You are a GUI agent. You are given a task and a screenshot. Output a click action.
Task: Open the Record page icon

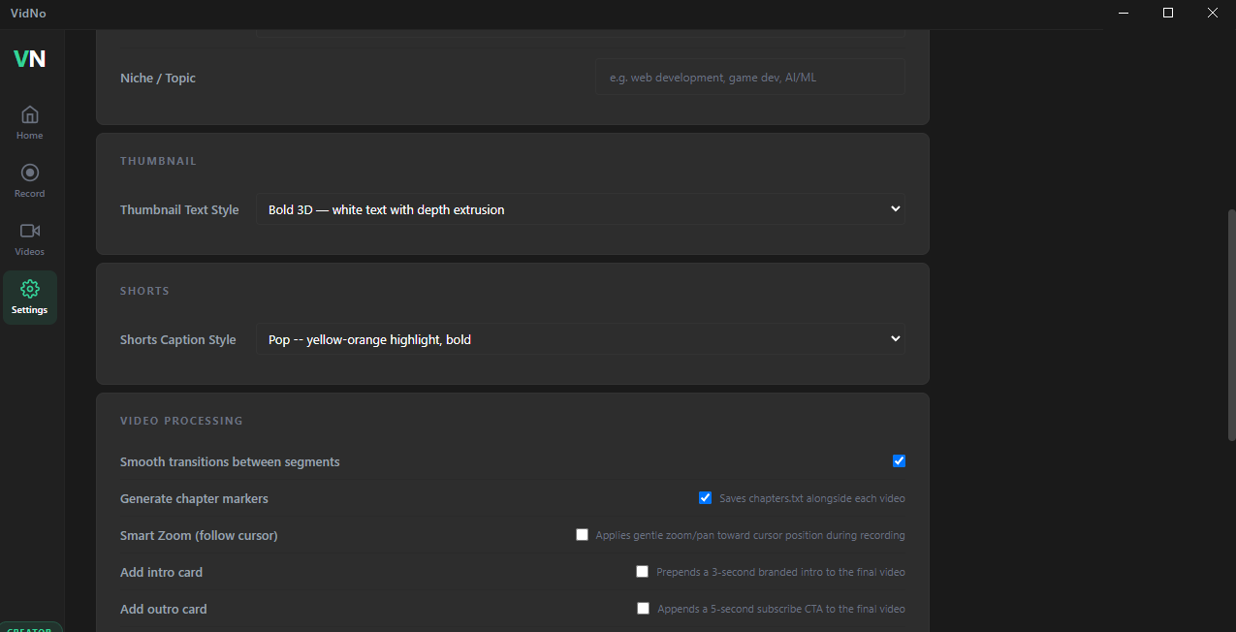(x=29, y=173)
